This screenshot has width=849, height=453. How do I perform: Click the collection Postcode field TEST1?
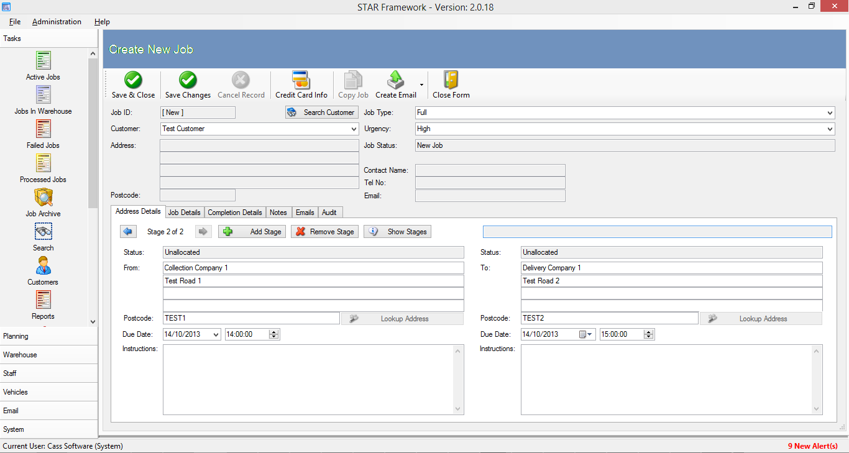251,318
